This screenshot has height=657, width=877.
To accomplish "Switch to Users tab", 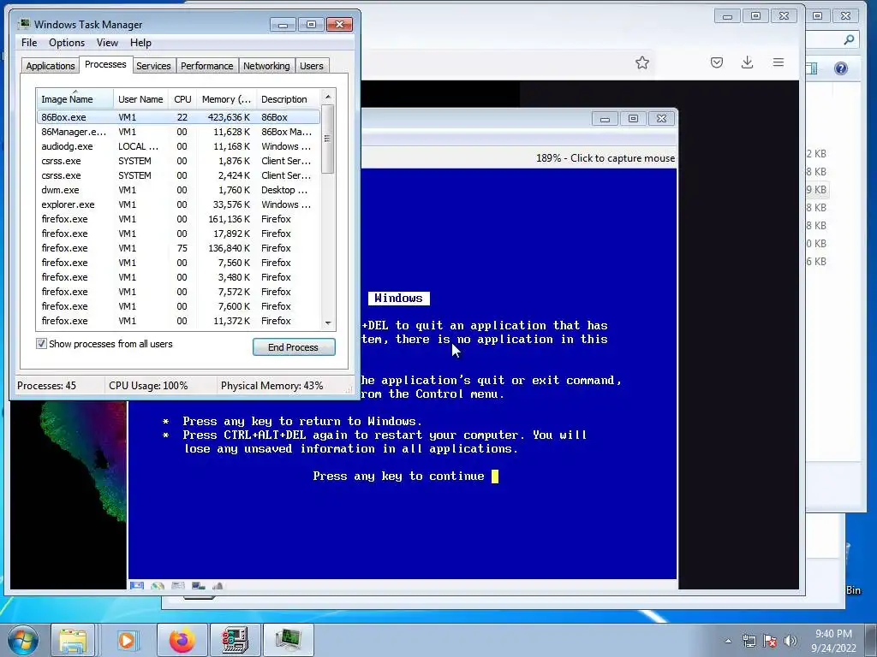I will pyautogui.click(x=312, y=66).
